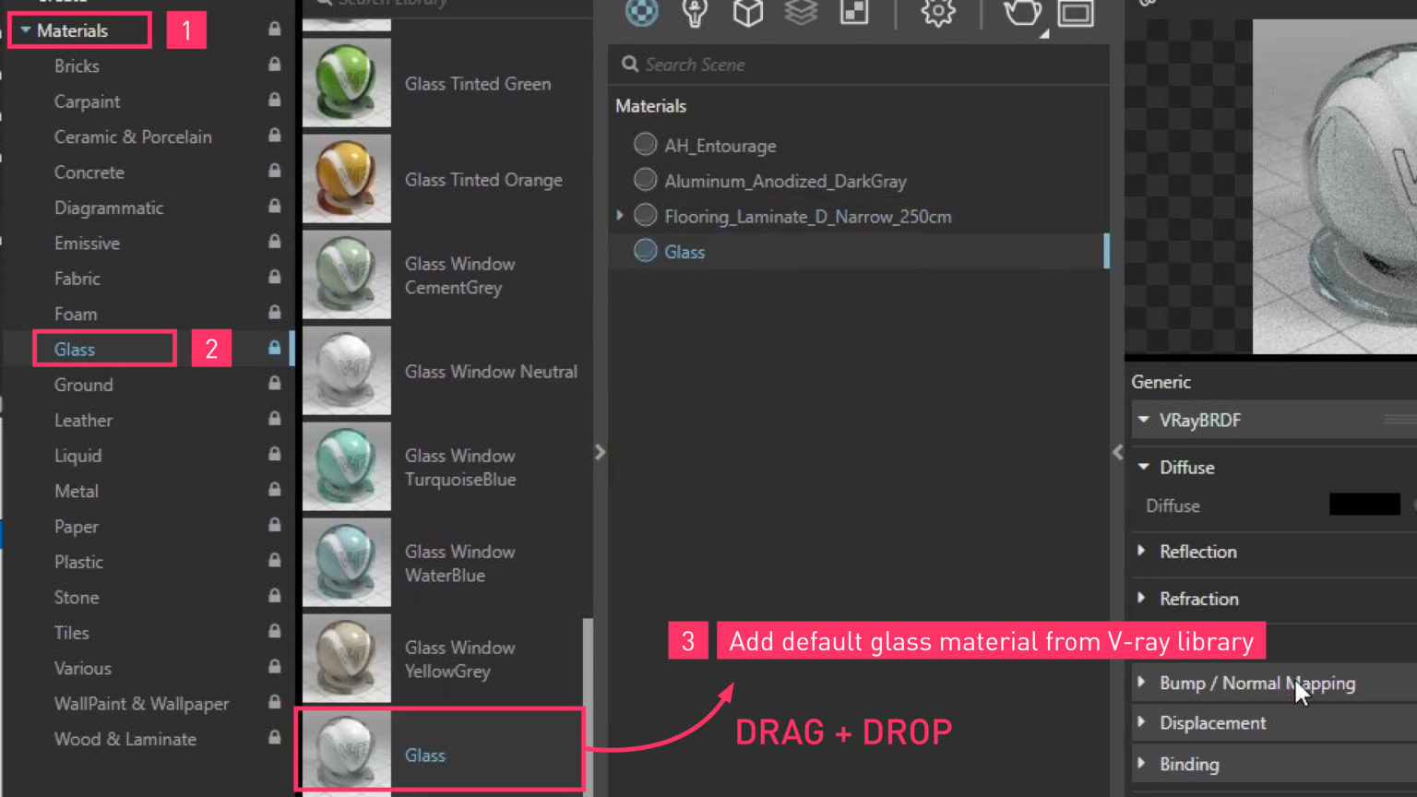Image resolution: width=1417 pixels, height=797 pixels.
Task: Select the Metal category in the sidebar
Action: point(77,491)
